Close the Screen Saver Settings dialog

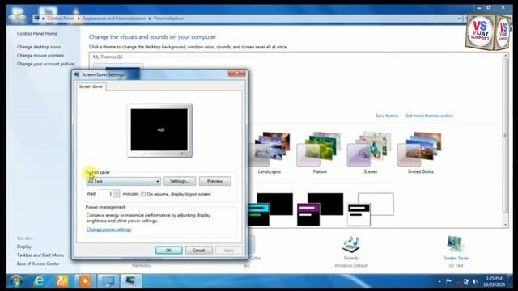[236, 74]
